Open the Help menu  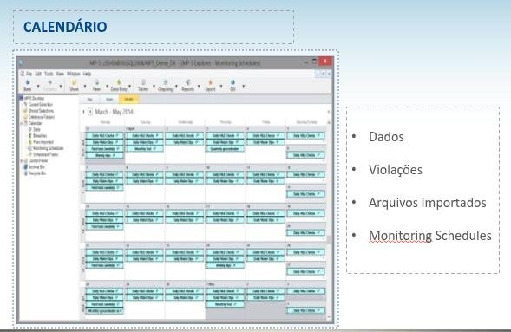click(87, 74)
